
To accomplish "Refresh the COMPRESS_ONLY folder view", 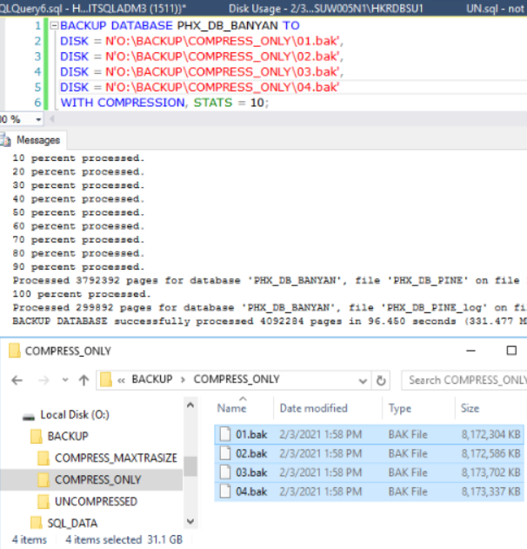I will pyautogui.click(x=381, y=380).
